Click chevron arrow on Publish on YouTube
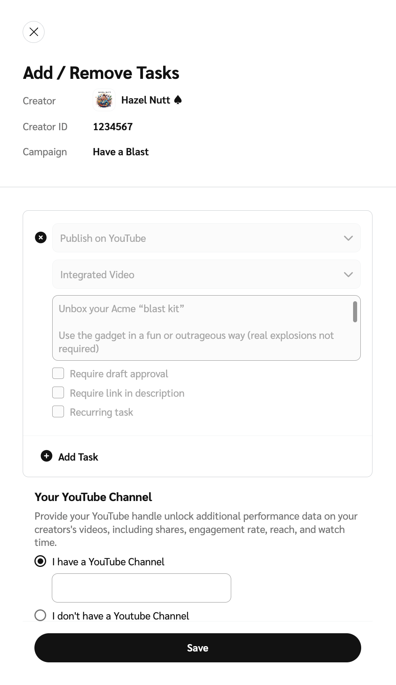This screenshot has height=685, width=396. click(348, 238)
